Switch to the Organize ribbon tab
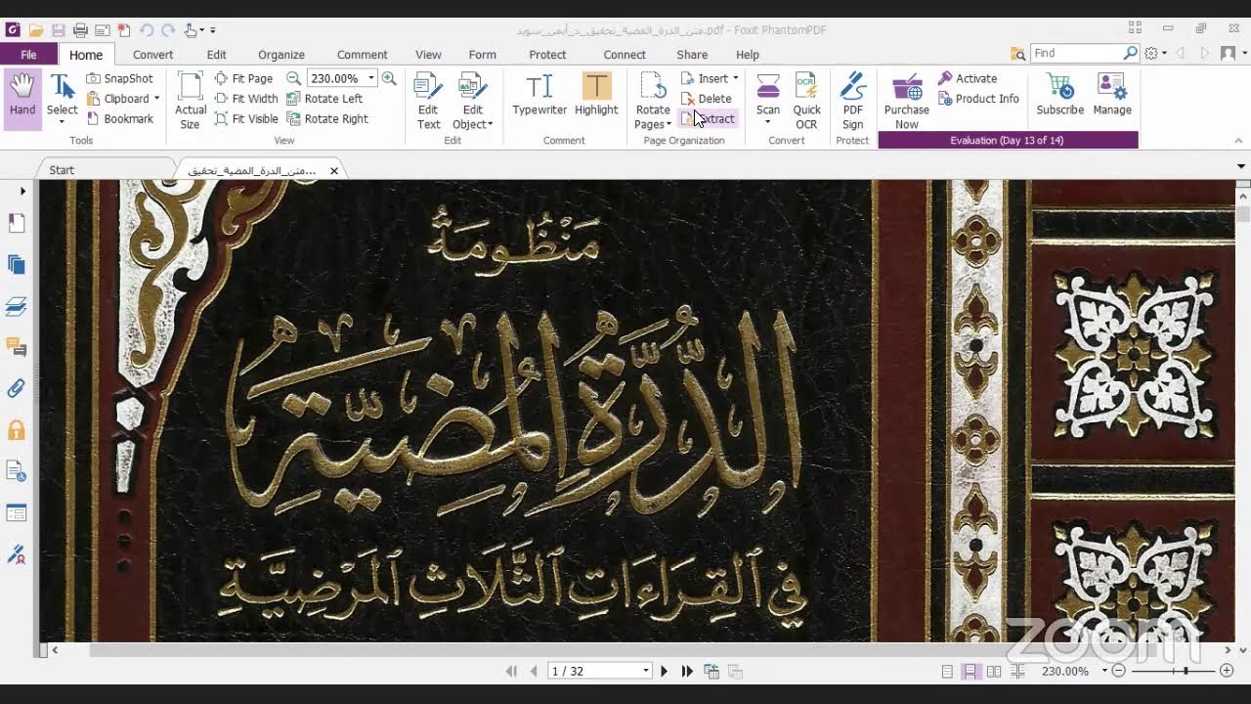The height and width of the screenshot is (704, 1251). point(281,55)
